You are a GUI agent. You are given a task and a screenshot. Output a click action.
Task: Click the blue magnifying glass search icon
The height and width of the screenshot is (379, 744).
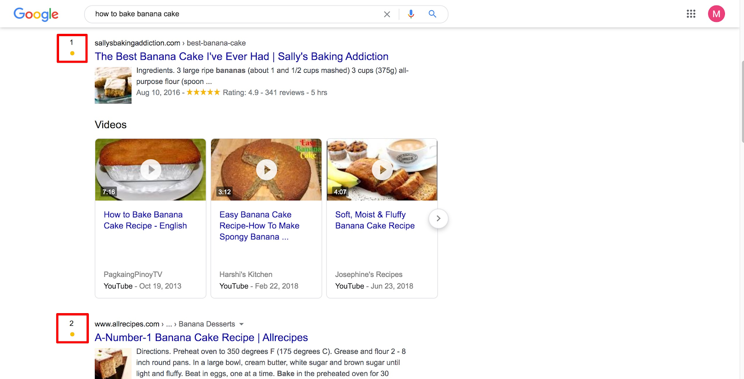coord(432,14)
